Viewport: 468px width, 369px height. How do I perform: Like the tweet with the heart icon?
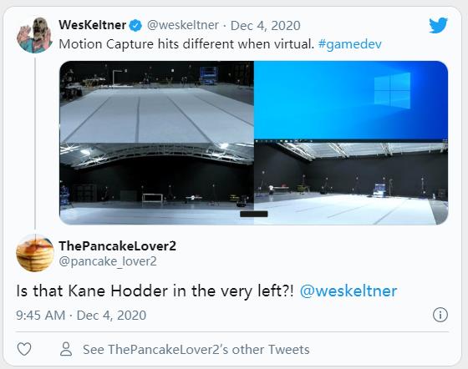coord(24,349)
